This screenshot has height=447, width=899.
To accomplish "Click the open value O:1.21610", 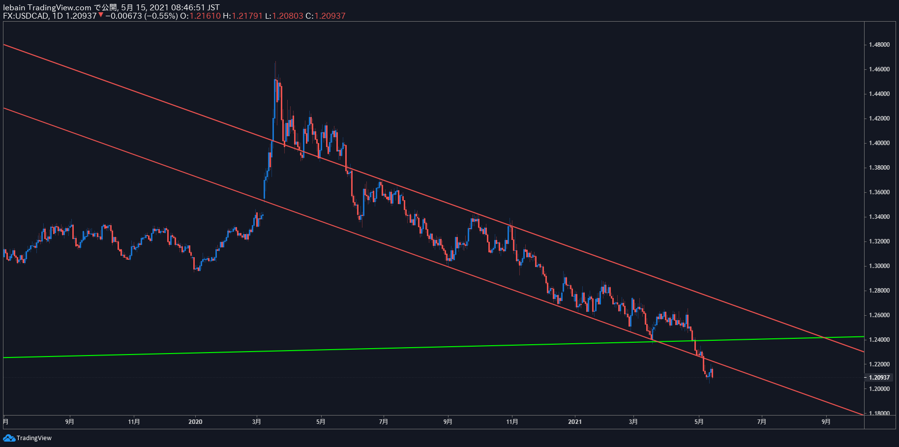I will 200,16.
